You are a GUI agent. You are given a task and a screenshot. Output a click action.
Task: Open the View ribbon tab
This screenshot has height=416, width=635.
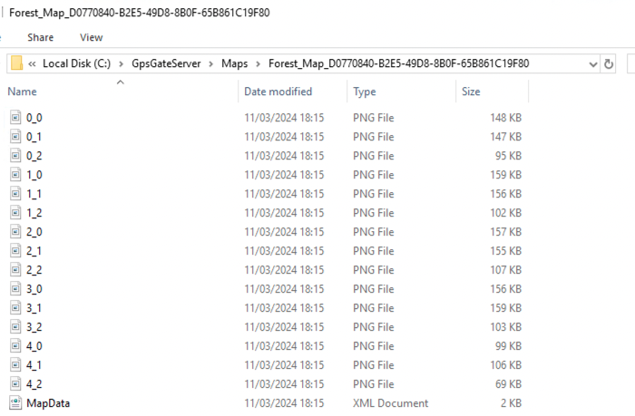(91, 37)
